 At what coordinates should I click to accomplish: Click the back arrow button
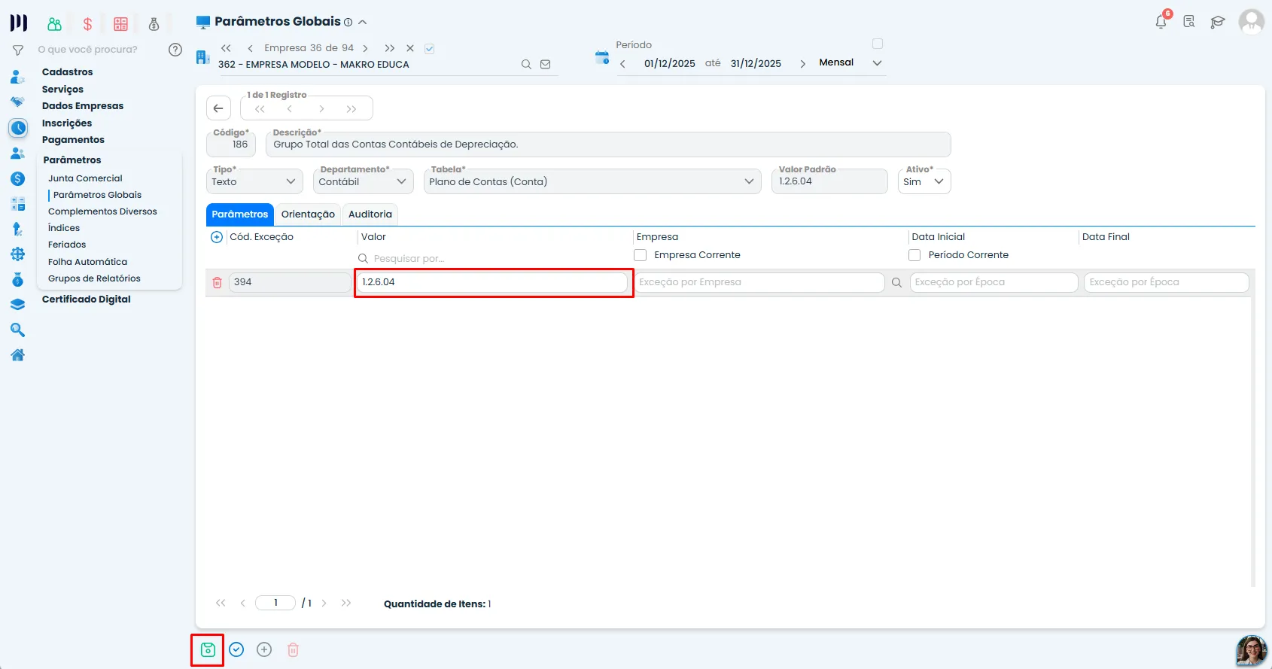[x=218, y=108]
